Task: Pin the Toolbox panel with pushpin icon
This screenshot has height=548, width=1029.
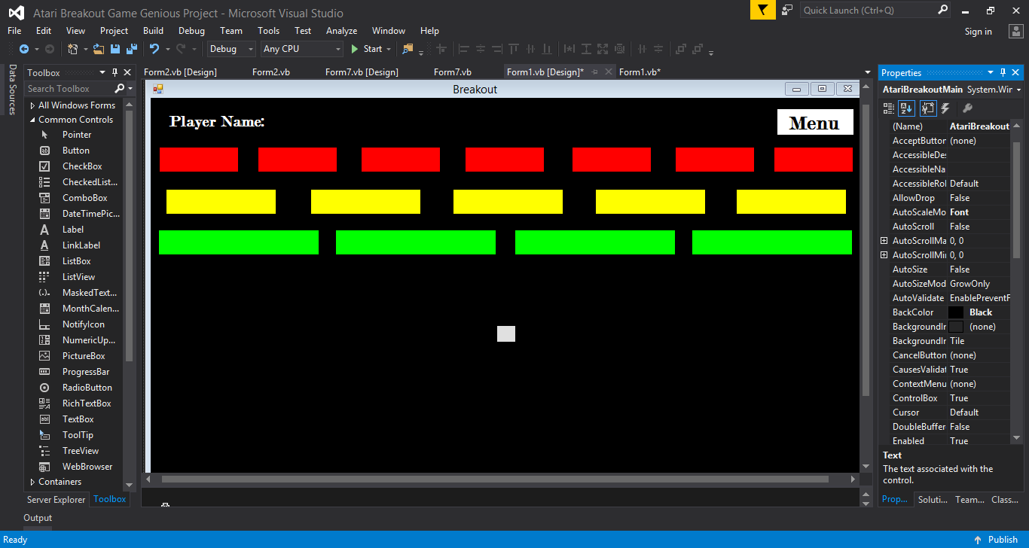Action: point(115,73)
